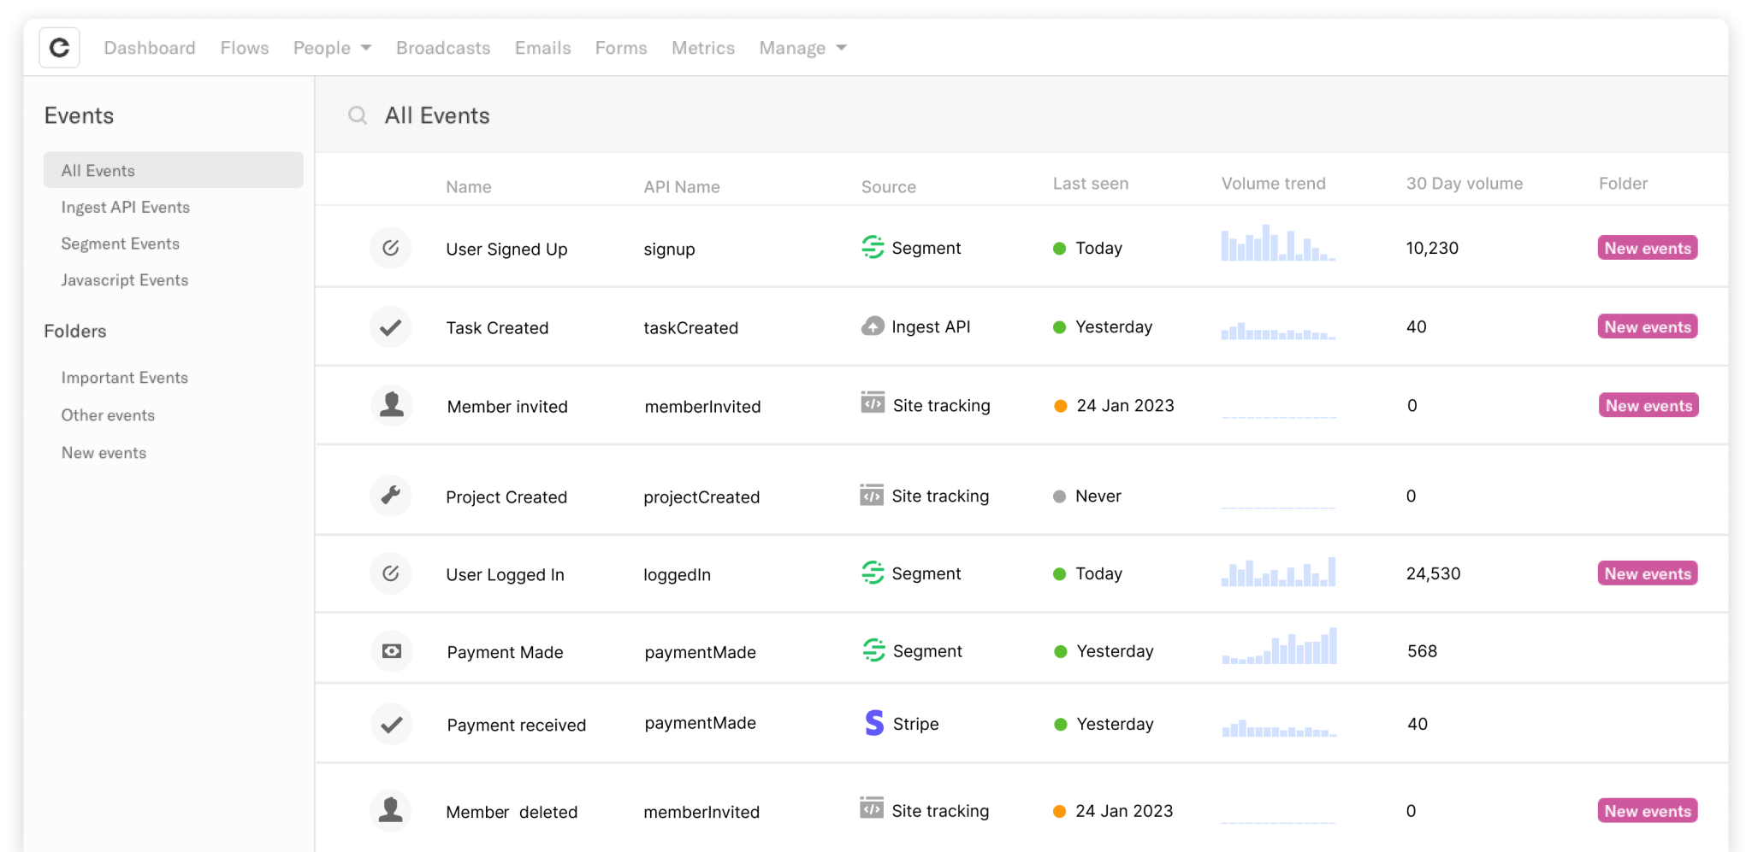Click the checkmark icon for Task Created
The height and width of the screenshot is (852, 1752).
(x=391, y=327)
